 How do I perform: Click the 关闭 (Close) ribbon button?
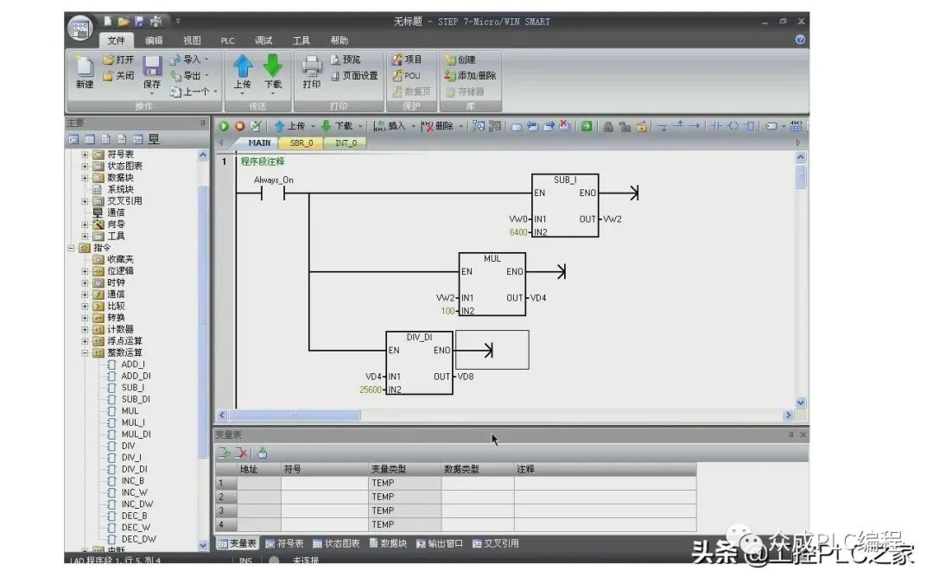point(118,75)
